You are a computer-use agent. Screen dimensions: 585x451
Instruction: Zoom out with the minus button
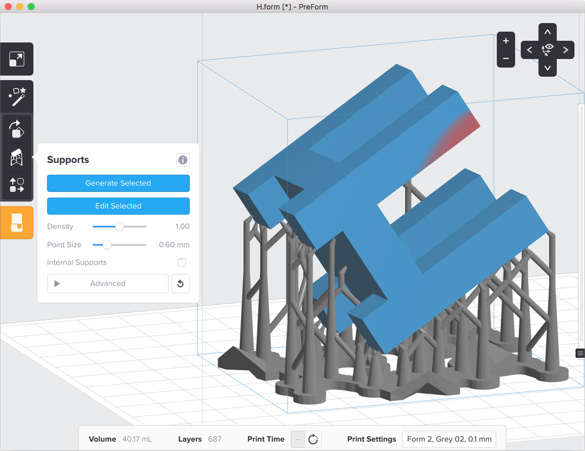coord(506,58)
